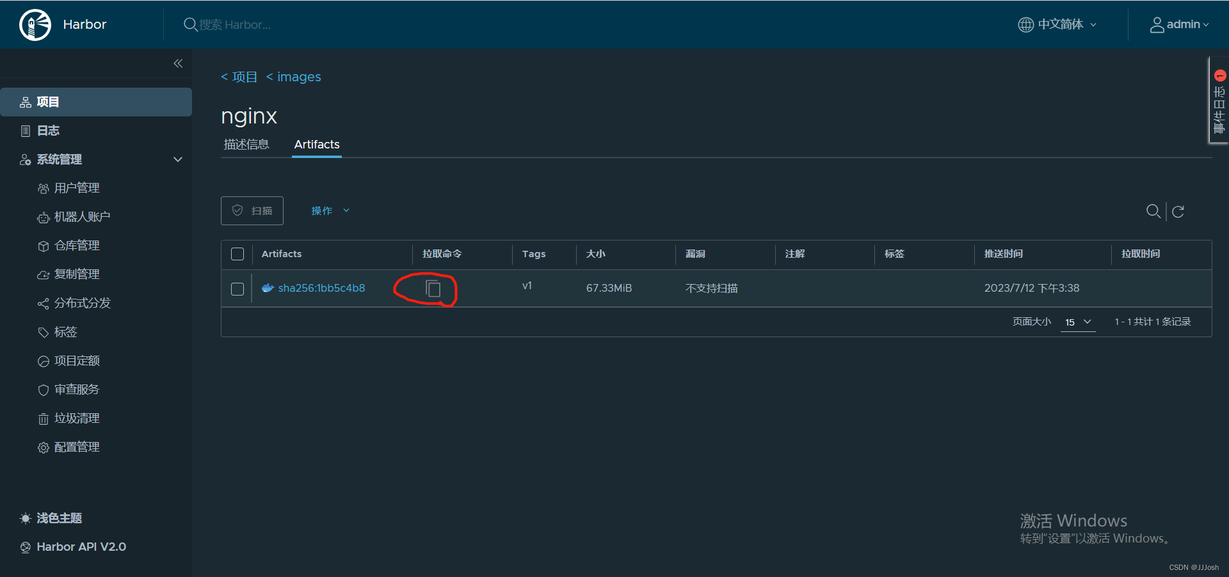Screen dimensions: 1229x577
Task: Click the 漏洞 column header
Action: pos(695,254)
